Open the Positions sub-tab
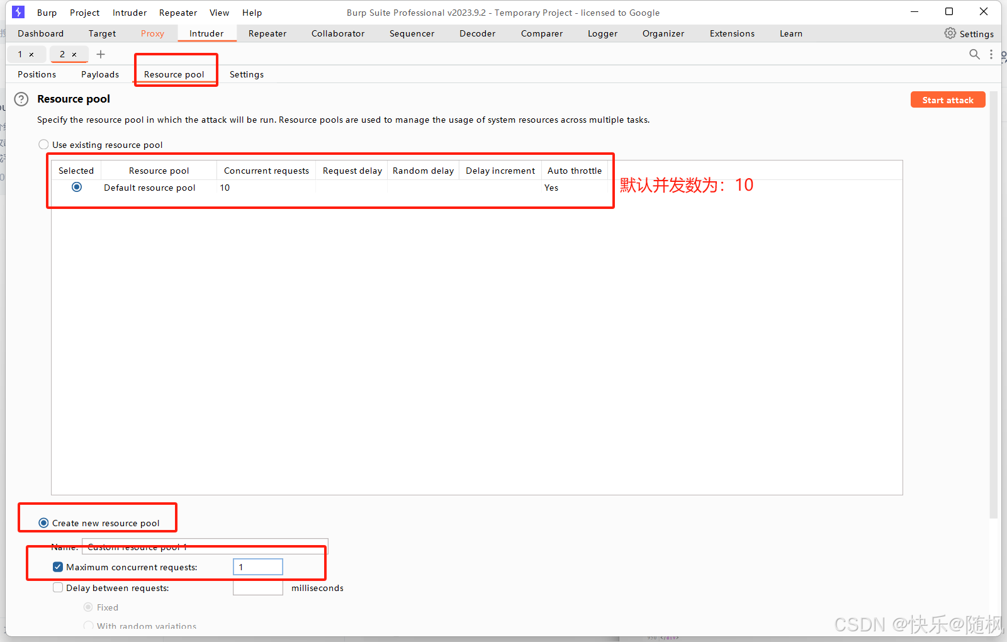1007x642 pixels. coord(37,74)
